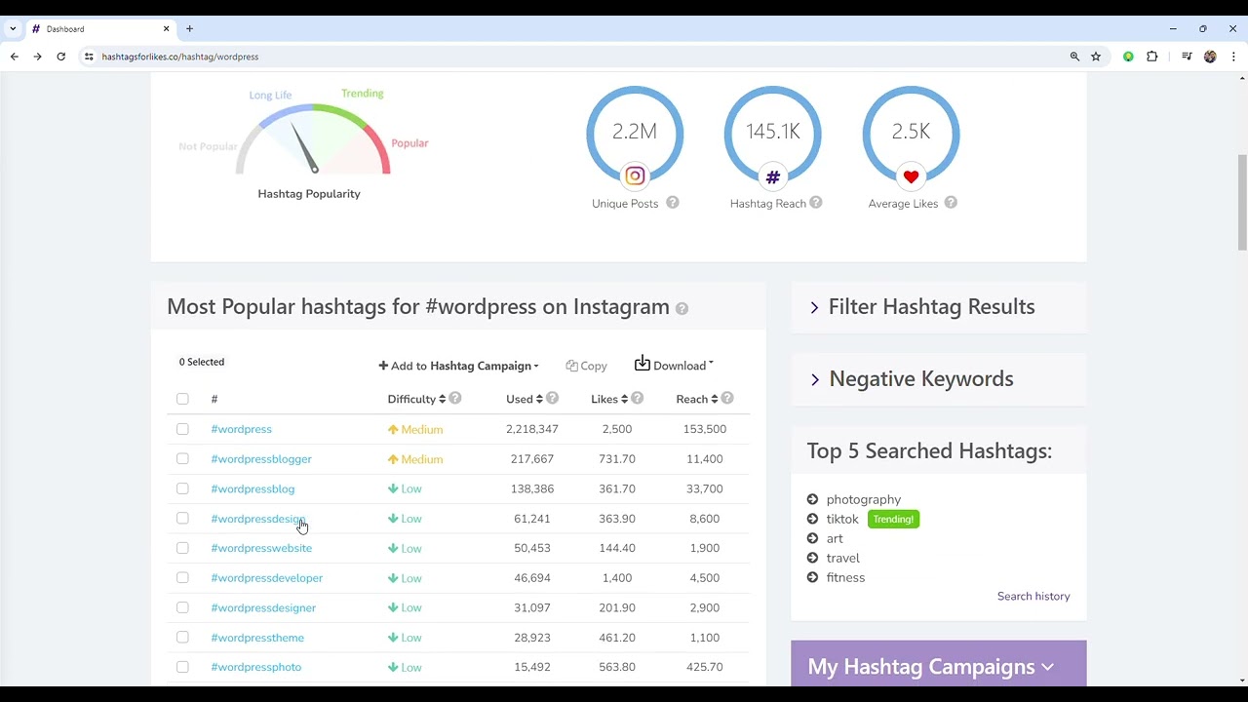Open the #wordpressblogger hashtag link
1248x702 pixels.
click(261, 458)
